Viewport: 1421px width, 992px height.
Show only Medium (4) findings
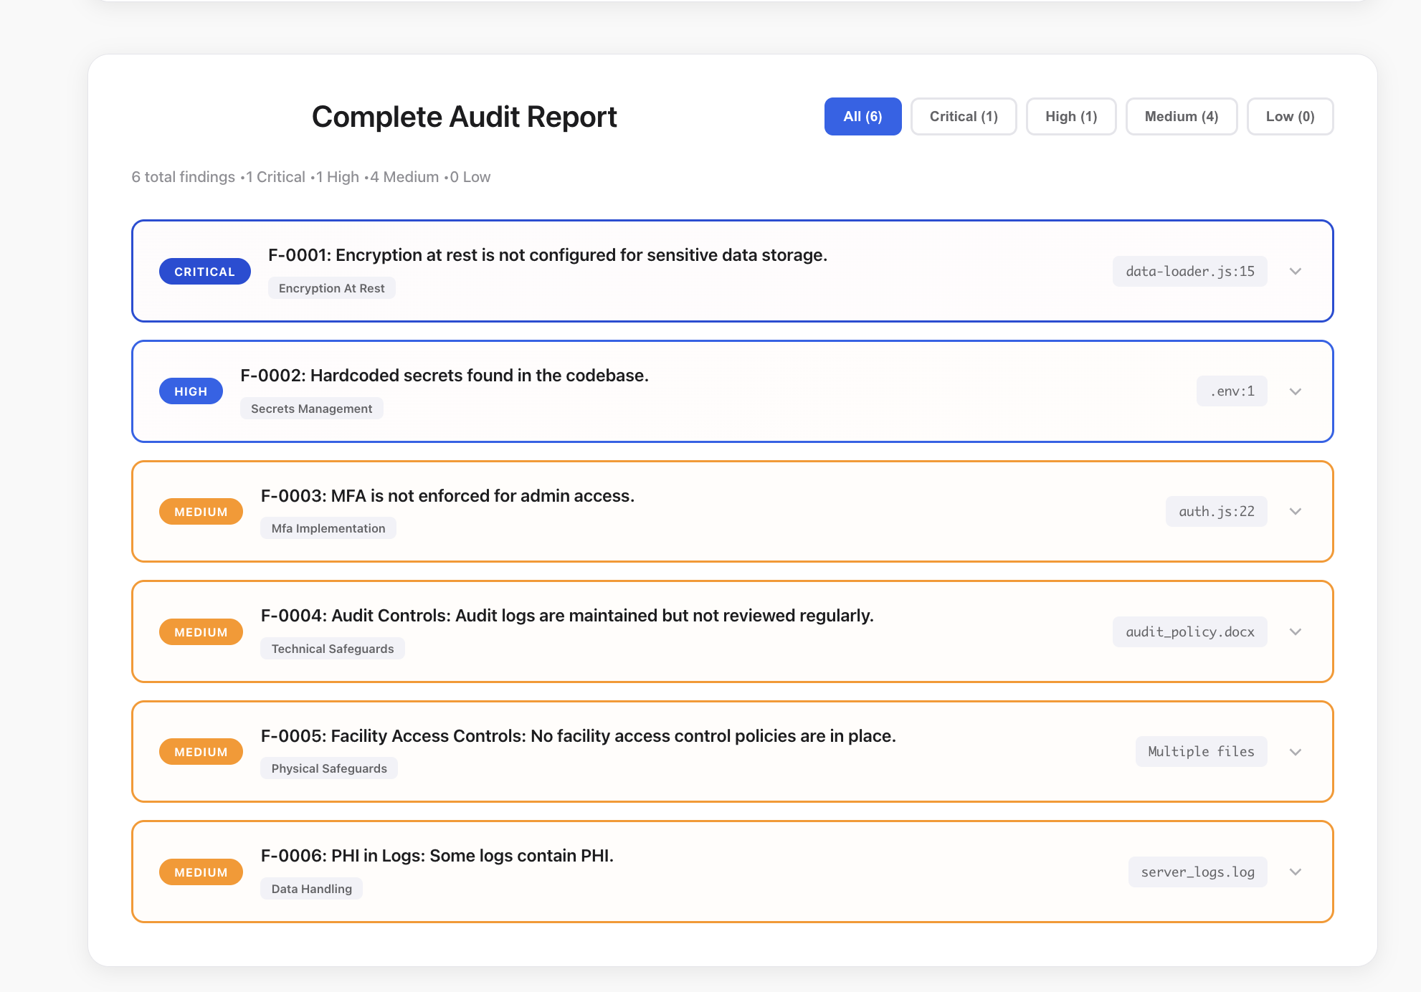point(1182,116)
